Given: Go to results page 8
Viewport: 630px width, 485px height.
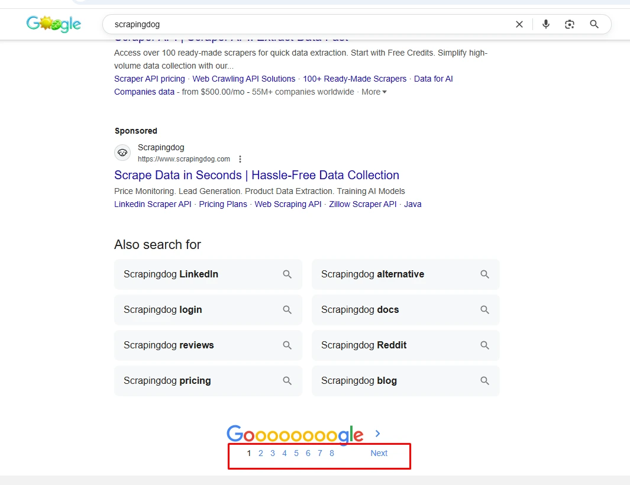Looking at the screenshot, I should click(x=332, y=453).
